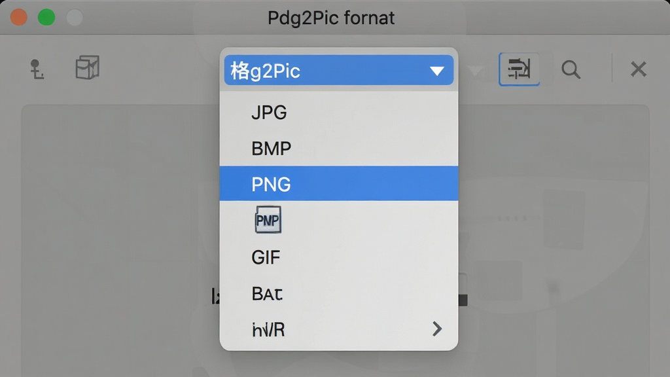670x377 pixels.
Task: Select the highlighted PNG option
Action: tap(339, 184)
